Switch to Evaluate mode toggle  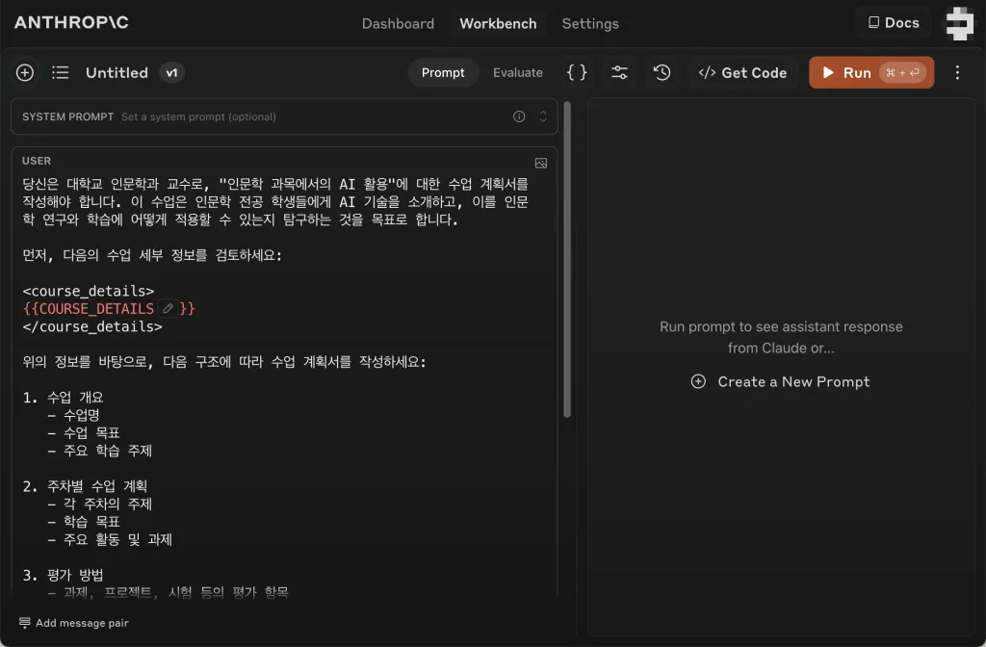tap(518, 72)
